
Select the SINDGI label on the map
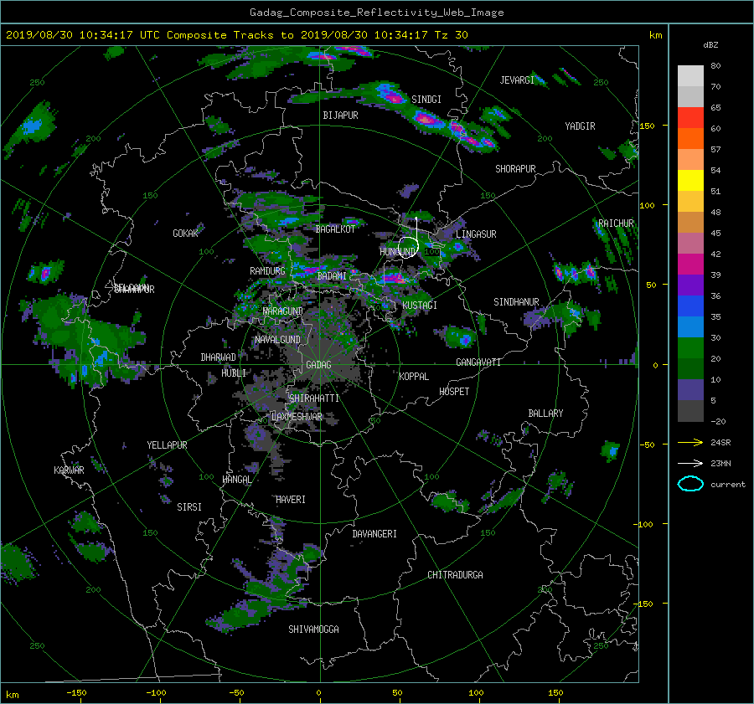point(426,100)
